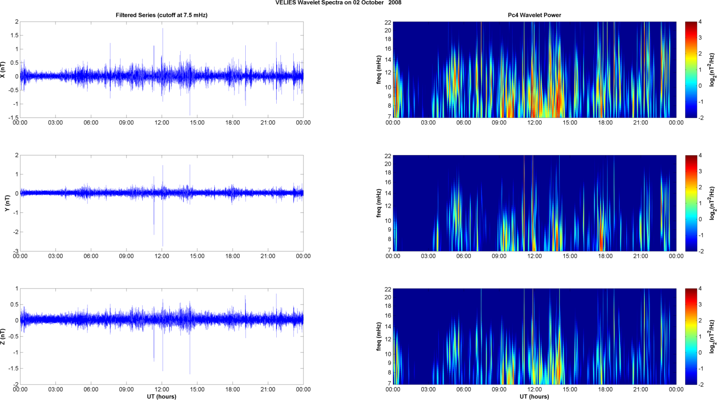717x400 pixels.
Task: Click the colorbar beside the Z-row wavelet spectrogram
Action: tap(691, 337)
